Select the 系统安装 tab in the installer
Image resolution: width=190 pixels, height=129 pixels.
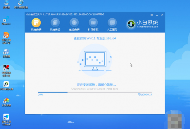tap(36, 24)
